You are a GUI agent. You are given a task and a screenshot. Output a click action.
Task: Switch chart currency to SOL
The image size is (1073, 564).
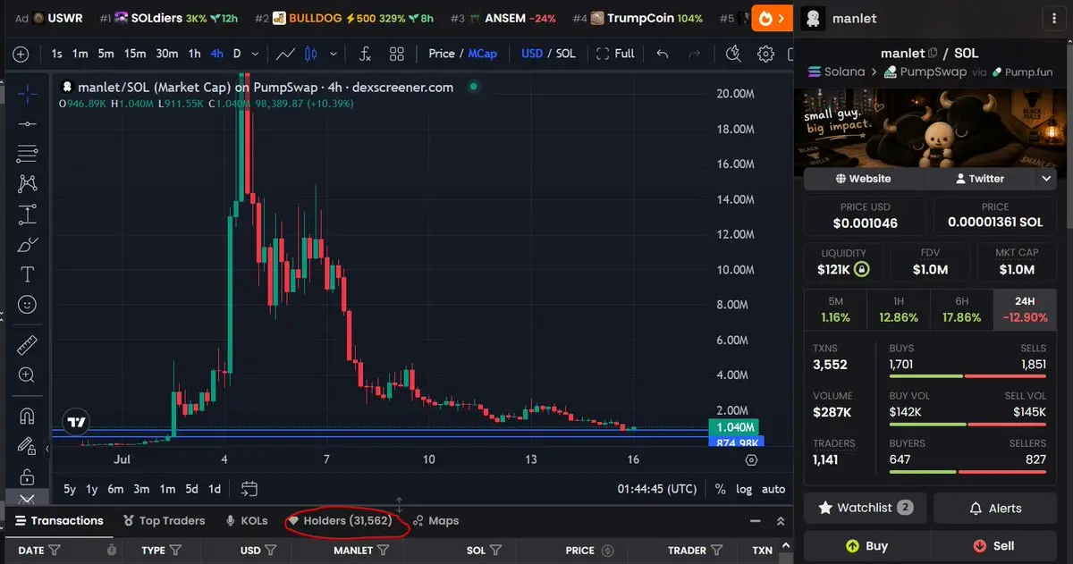pos(565,54)
